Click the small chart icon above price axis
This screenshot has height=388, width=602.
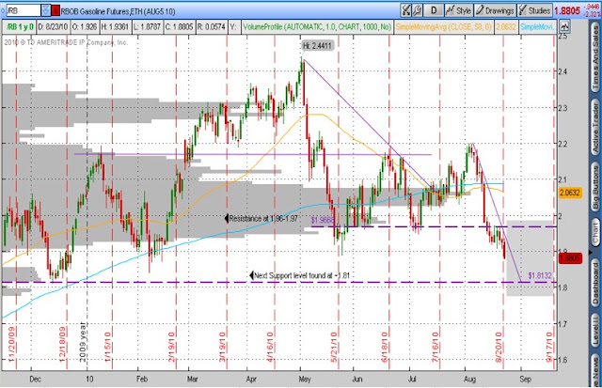tap(564, 27)
